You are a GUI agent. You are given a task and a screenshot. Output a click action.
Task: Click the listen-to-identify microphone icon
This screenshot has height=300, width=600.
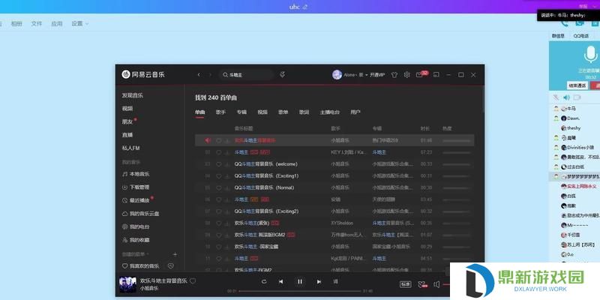pyautogui.click(x=283, y=74)
